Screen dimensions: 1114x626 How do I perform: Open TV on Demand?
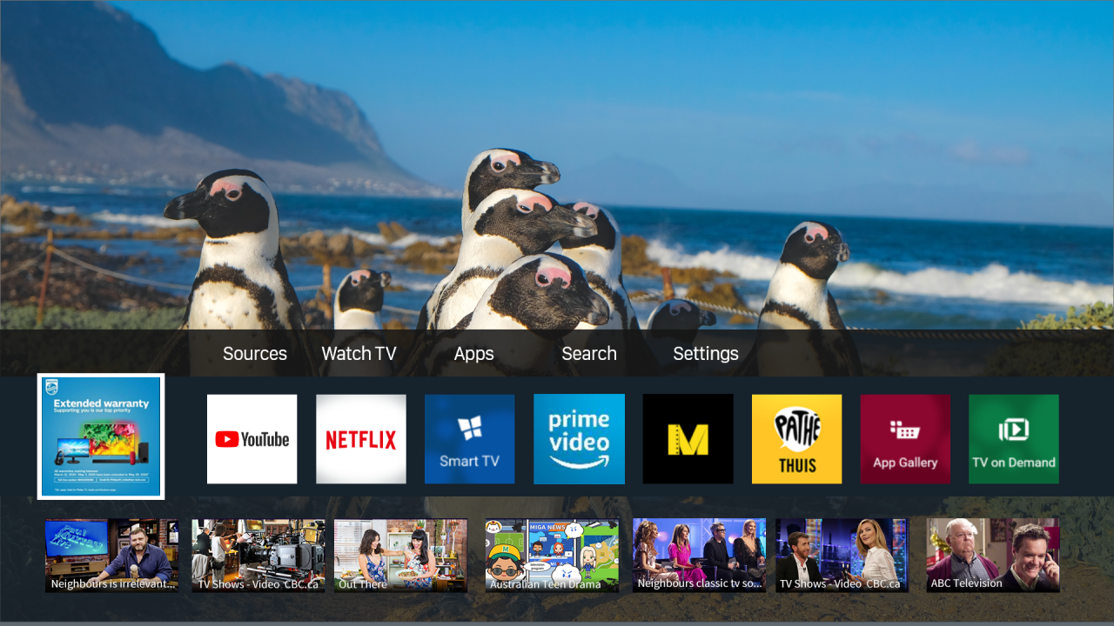pyautogui.click(x=1013, y=438)
